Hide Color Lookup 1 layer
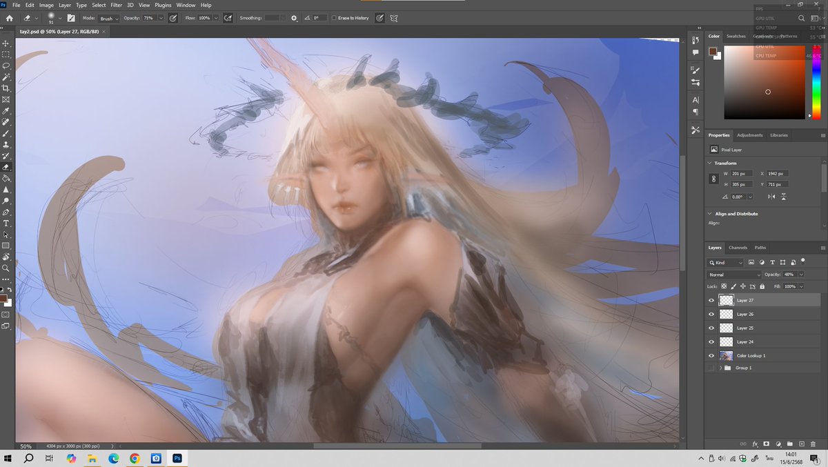The height and width of the screenshot is (467, 828). click(x=711, y=355)
